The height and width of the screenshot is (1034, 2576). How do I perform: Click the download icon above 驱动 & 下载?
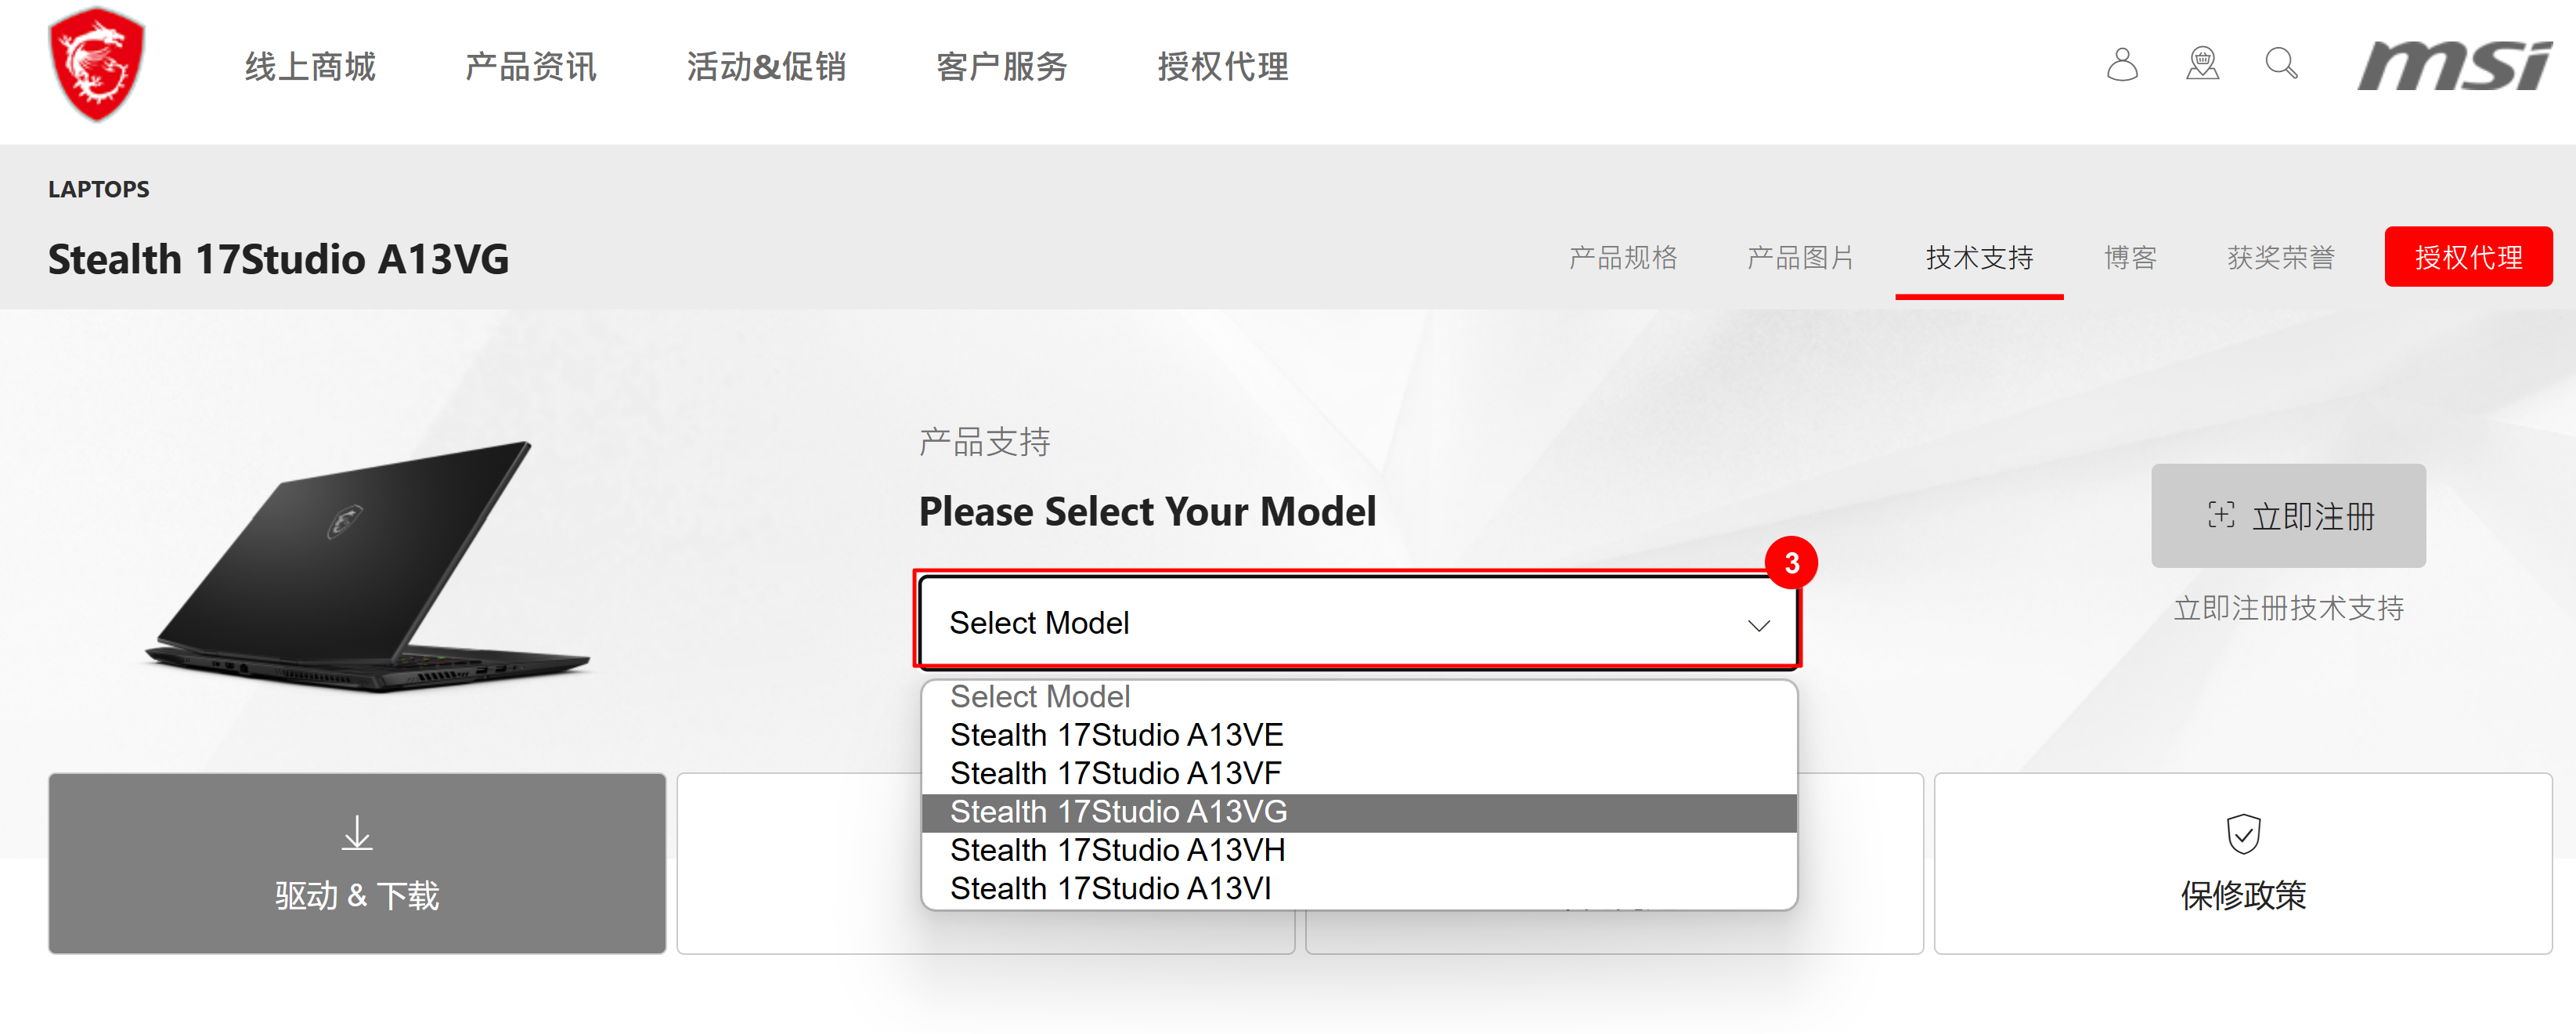[356, 833]
